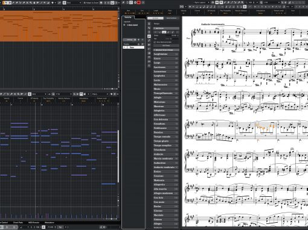Open the 1/16 quantize dropdown in score toolbar

[272, 2]
